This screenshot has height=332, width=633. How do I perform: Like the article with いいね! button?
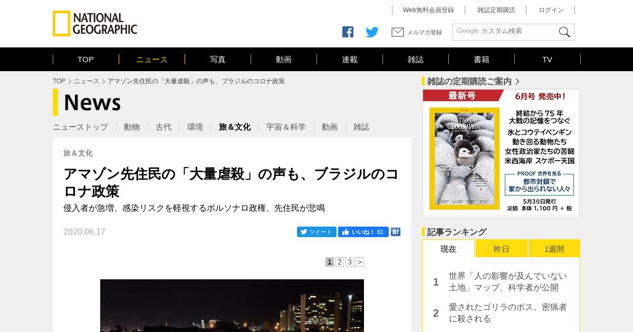coord(363,232)
